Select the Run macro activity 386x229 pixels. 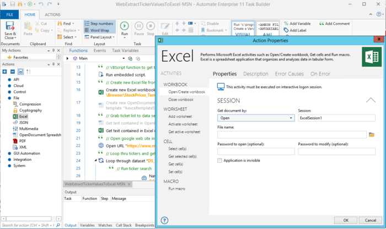tap(176, 189)
